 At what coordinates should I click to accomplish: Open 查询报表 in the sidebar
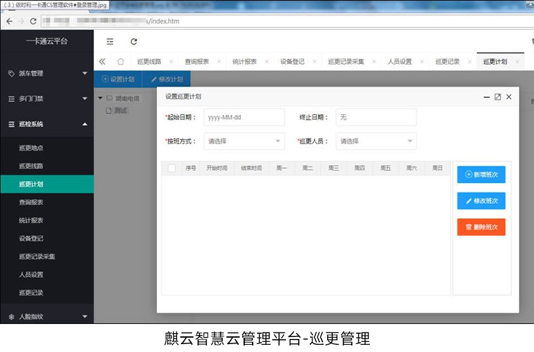click(31, 203)
